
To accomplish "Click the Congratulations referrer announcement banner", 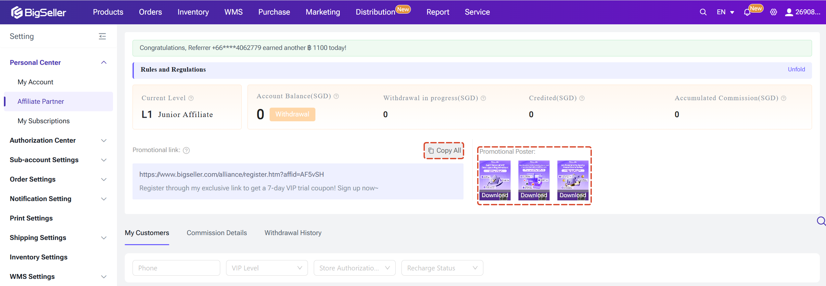I will (x=472, y=48).
